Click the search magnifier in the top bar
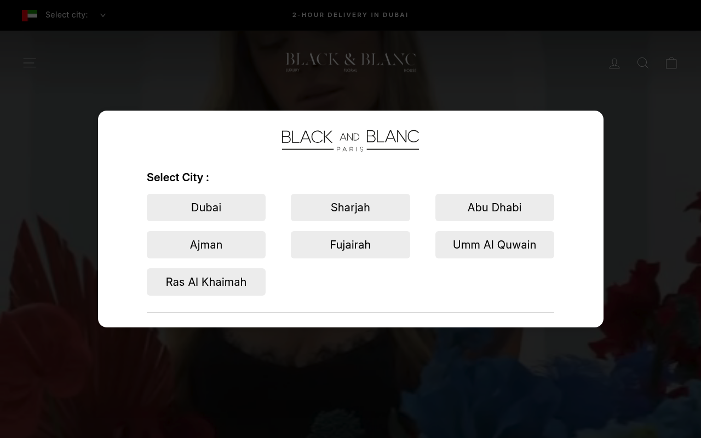 coord(643,62)
